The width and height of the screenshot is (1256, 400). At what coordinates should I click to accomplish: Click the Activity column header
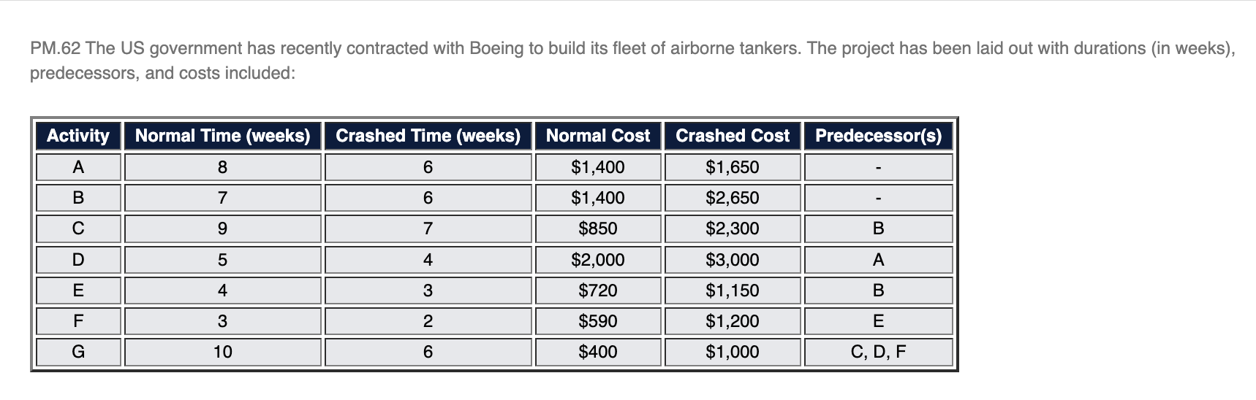click(78, 136)
